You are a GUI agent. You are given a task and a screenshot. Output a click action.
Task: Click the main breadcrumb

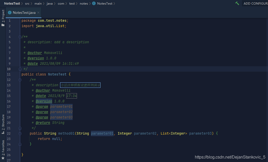tap(38, 3)
